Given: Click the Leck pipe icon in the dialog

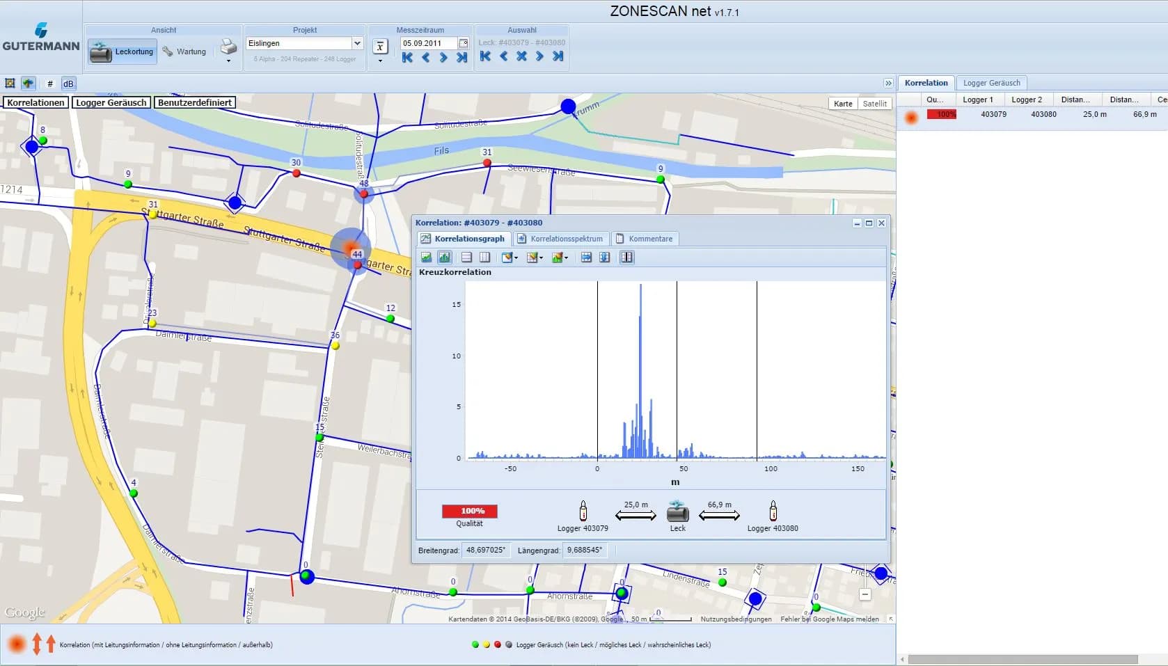Looking at the screenshot, I should [x=677, y=512].
